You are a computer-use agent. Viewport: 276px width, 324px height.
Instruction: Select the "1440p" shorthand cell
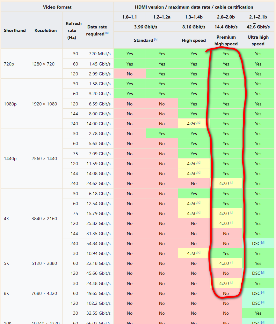pos(15,158)
